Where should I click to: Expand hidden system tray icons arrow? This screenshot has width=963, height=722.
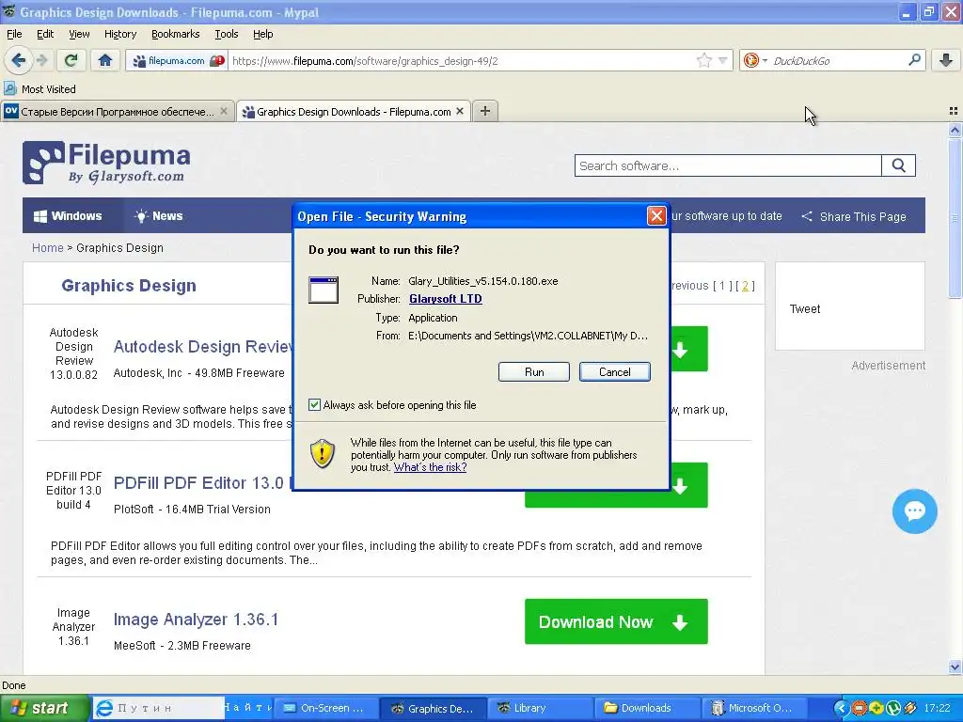tap(841, 709)
